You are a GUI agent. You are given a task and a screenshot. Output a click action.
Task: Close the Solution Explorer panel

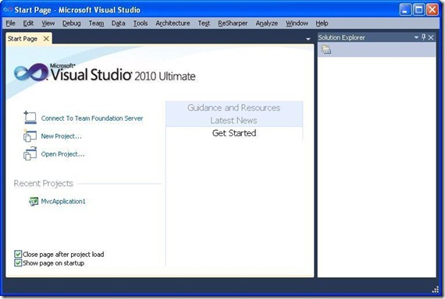click(431, 37)
